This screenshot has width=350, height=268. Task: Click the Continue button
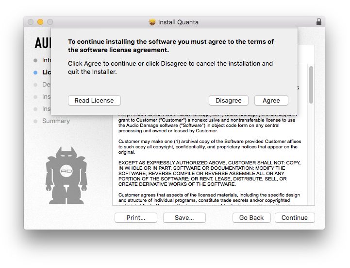click(x=295, y=218)
